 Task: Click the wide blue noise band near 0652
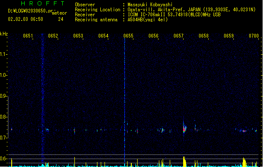42,99
